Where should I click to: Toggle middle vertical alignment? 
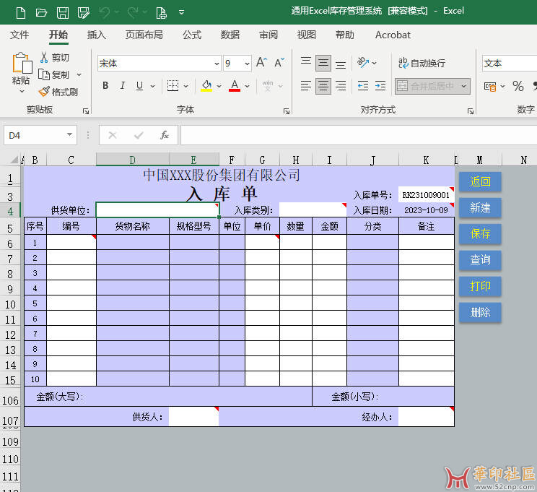click(x=323, y=63)
